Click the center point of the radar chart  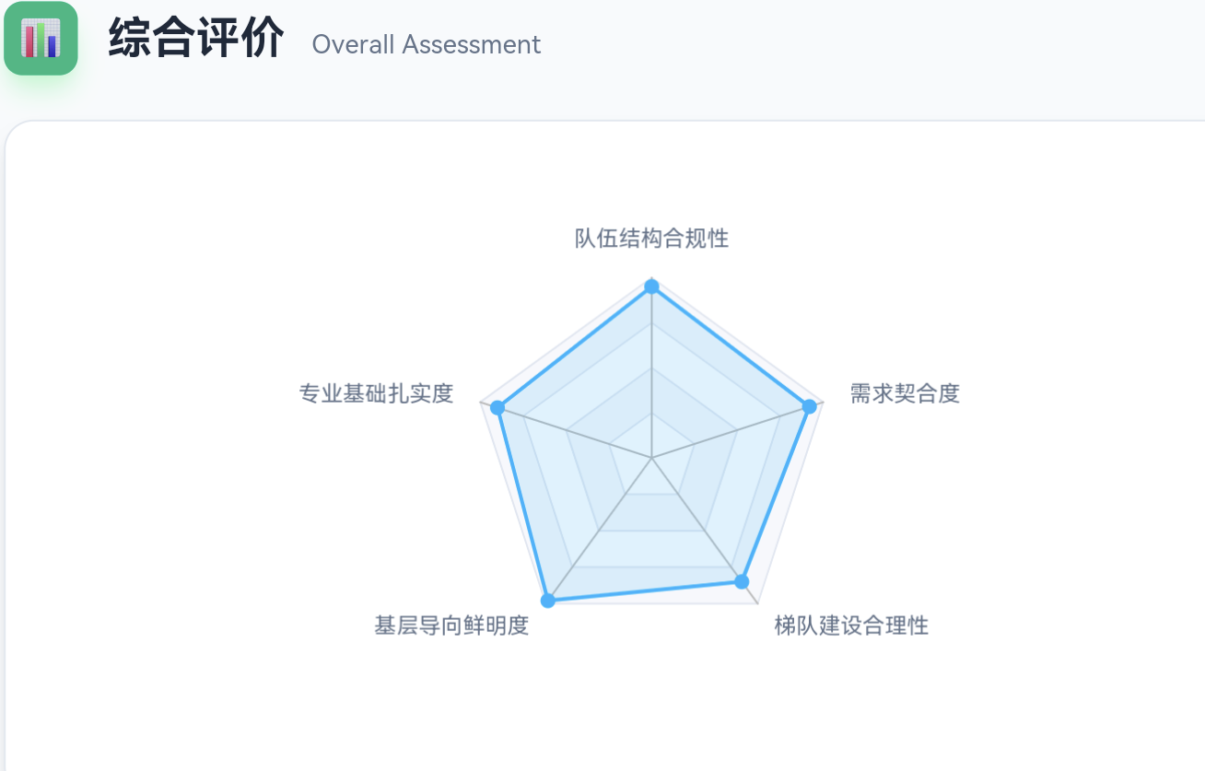(x=652, y=457)
